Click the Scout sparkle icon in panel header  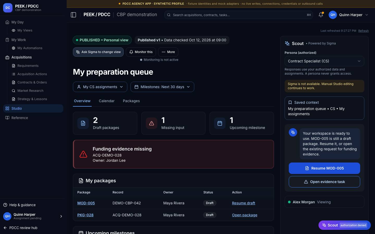coord(287,43)
